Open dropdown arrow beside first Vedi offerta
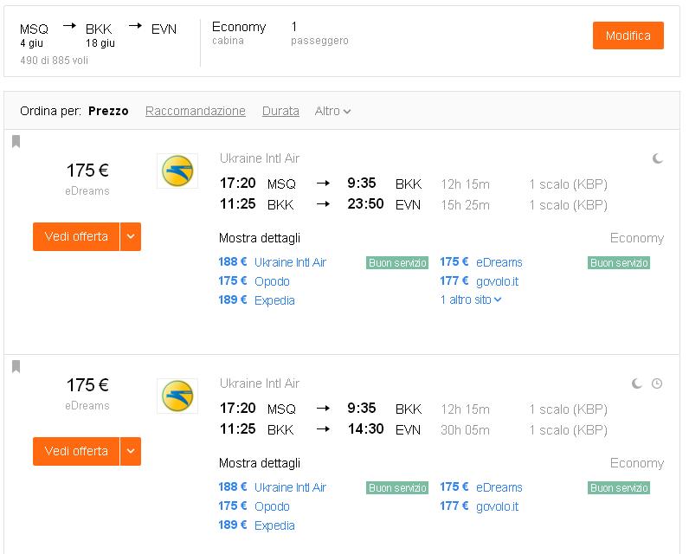This screenshot has height=554, width=689. (x=131, y=236)
